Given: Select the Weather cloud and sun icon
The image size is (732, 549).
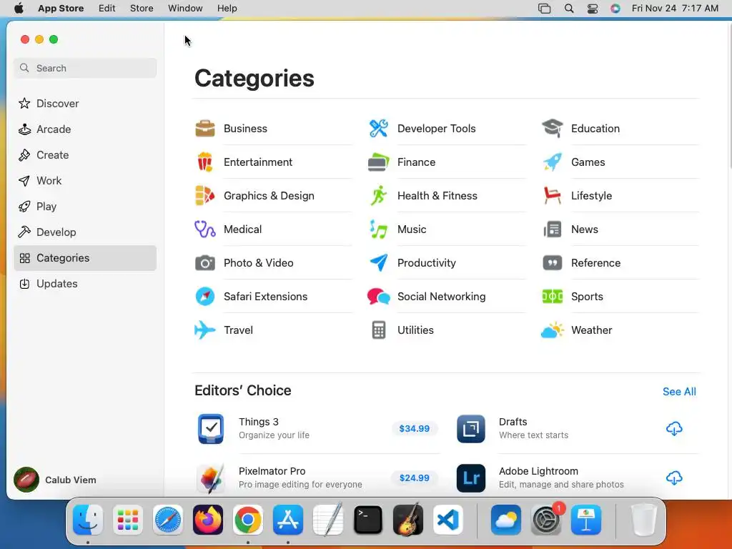Looking at the screenshot, I should click(553, 330).
